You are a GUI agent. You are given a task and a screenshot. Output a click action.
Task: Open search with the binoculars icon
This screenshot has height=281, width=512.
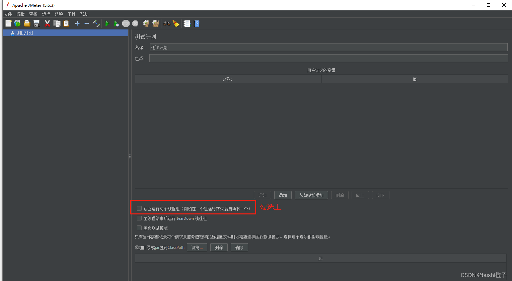coord(166,23)
